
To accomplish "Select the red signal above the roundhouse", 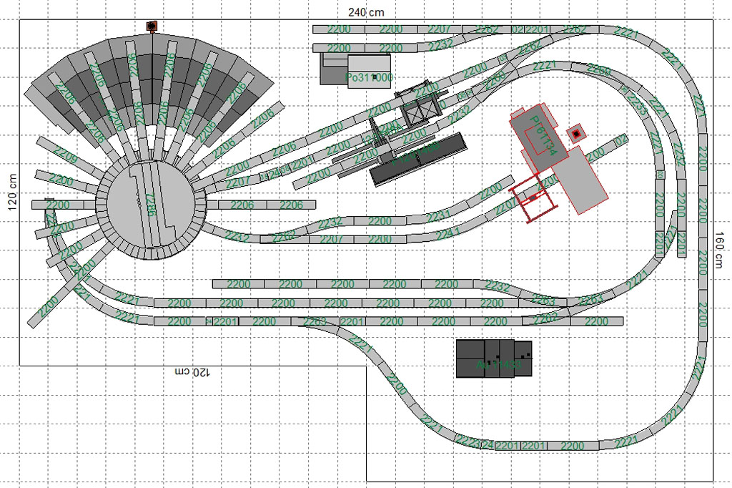I will click(x=152, y=26).
